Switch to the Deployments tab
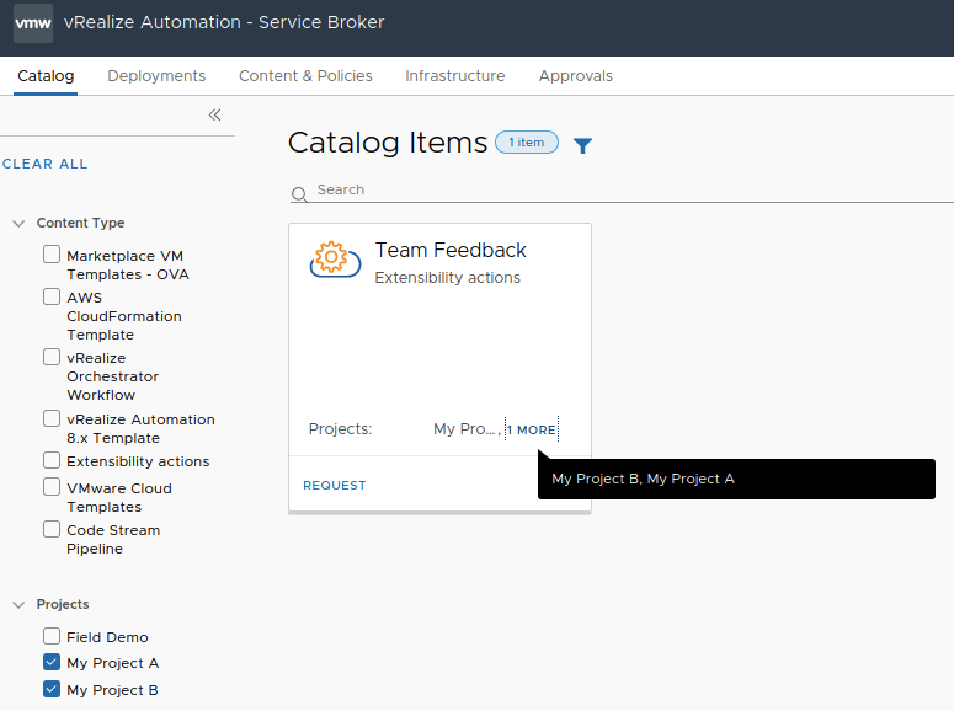 tap(156, 76)
